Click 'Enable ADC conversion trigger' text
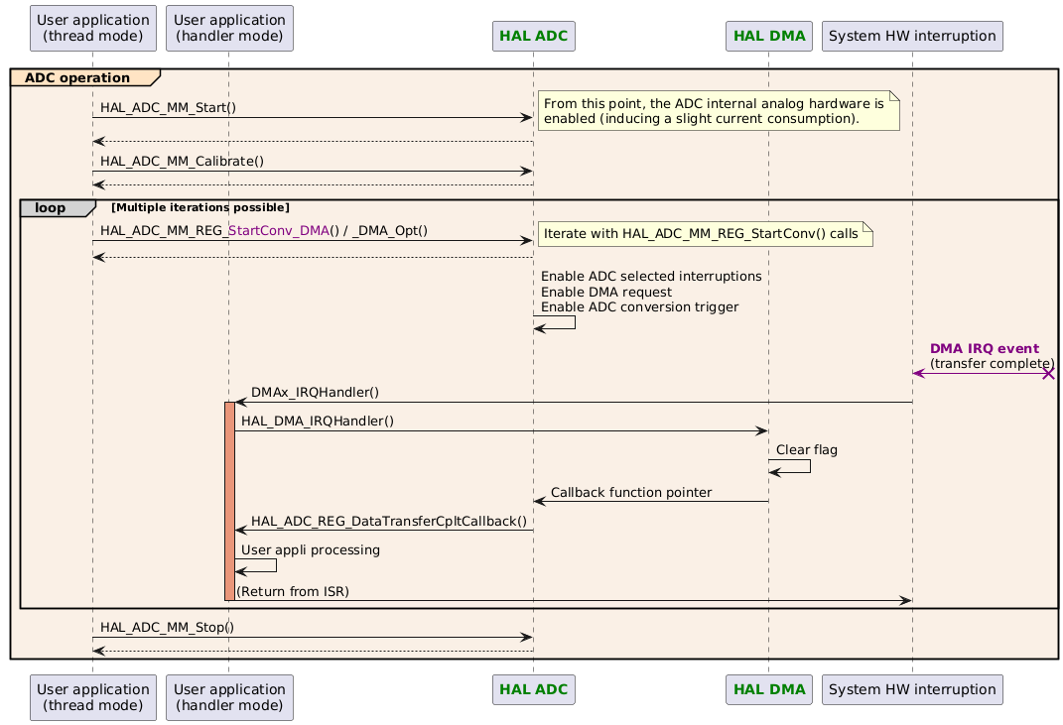This screenshot has width=1063, height=725. [x=639, y=306]
